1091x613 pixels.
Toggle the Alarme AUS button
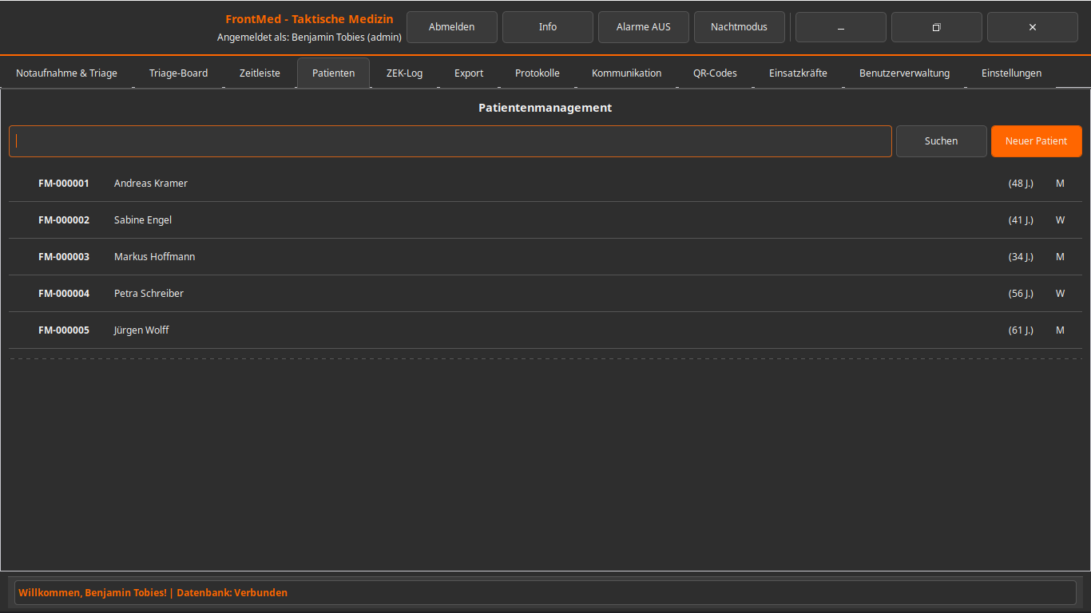tap(644, 27)
